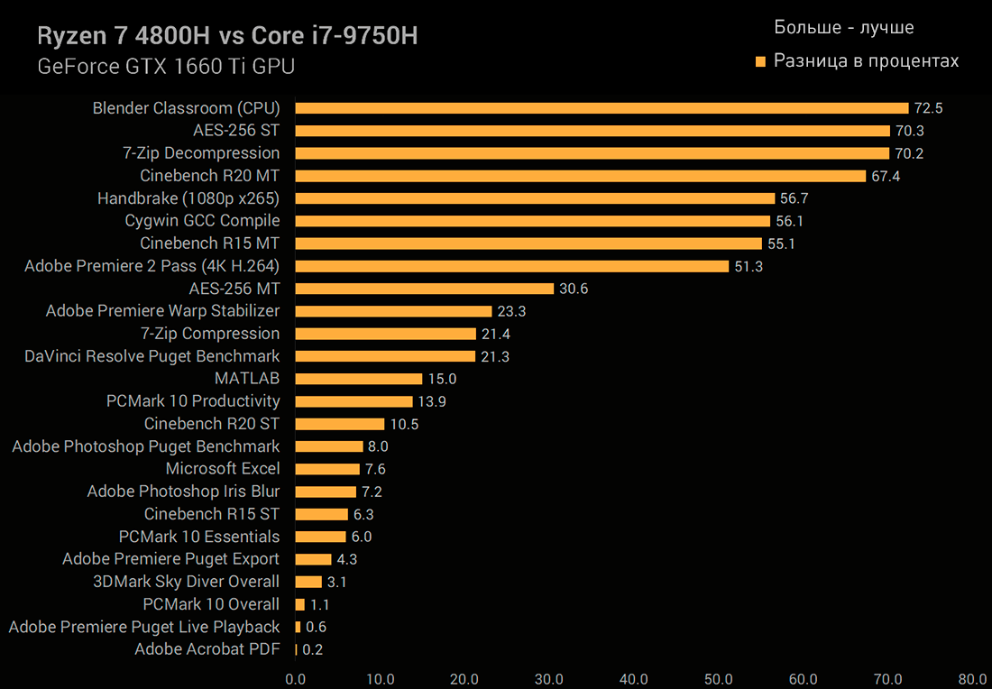The image size is (992, 689).
Task: Select the orange bar for MATLAB
Action: coord(359,379)
